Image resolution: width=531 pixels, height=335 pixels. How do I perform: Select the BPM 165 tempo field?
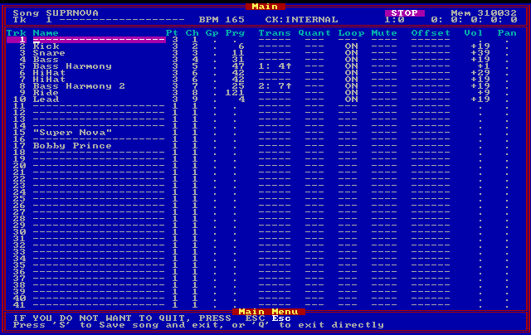222,20
